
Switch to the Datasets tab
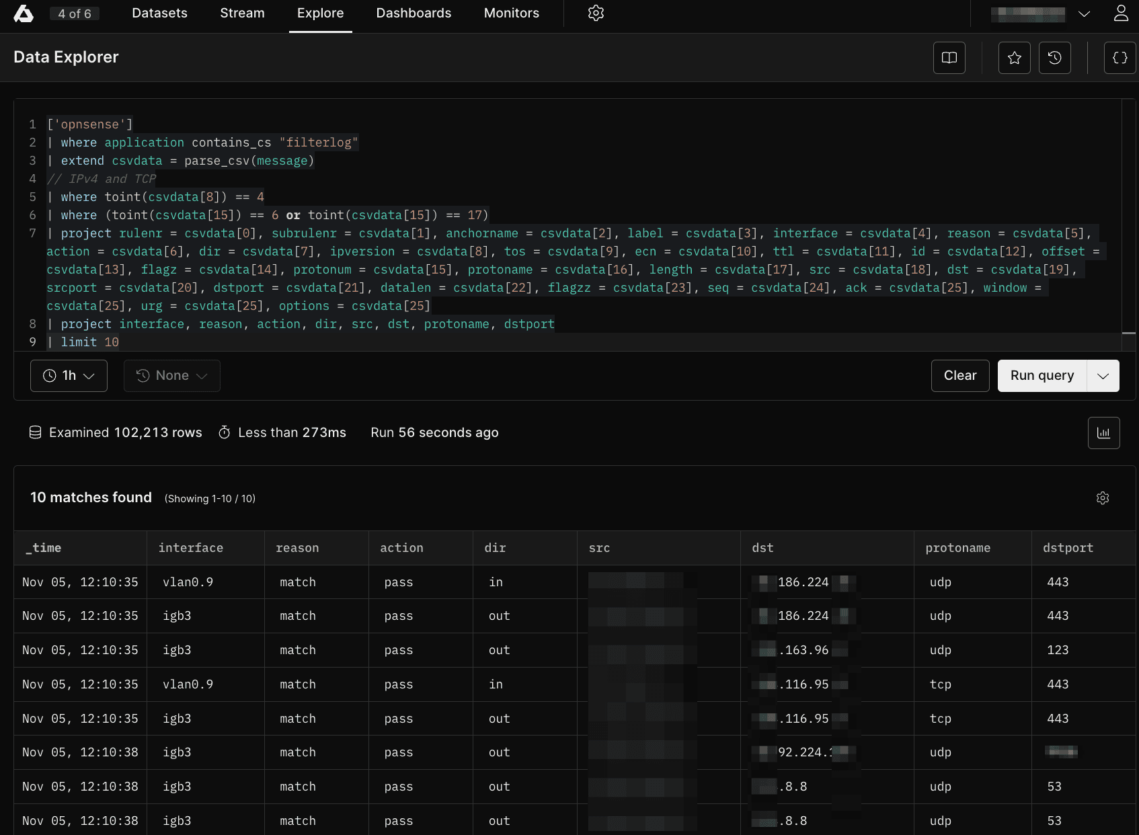tap(159, 13)
